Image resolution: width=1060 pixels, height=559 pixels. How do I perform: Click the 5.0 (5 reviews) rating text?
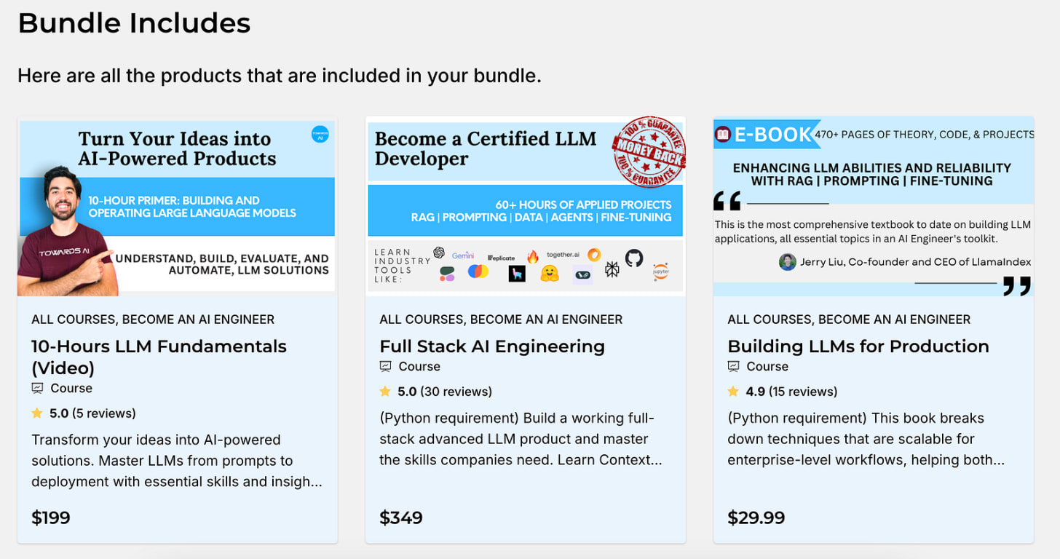click(92, 413)
